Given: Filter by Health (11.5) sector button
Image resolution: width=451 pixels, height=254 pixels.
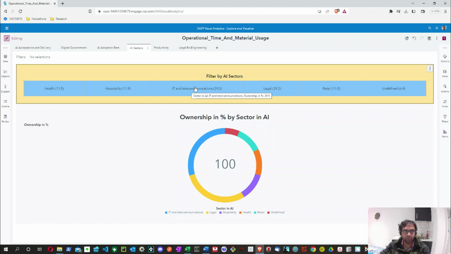Looking at the screenshot, I should 54,89.
